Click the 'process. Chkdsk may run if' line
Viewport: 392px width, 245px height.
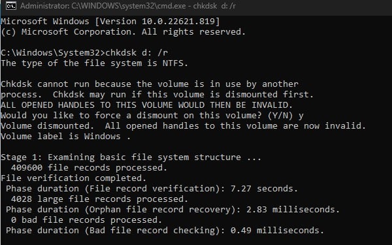pyautogui.click(x=157, y=95)
